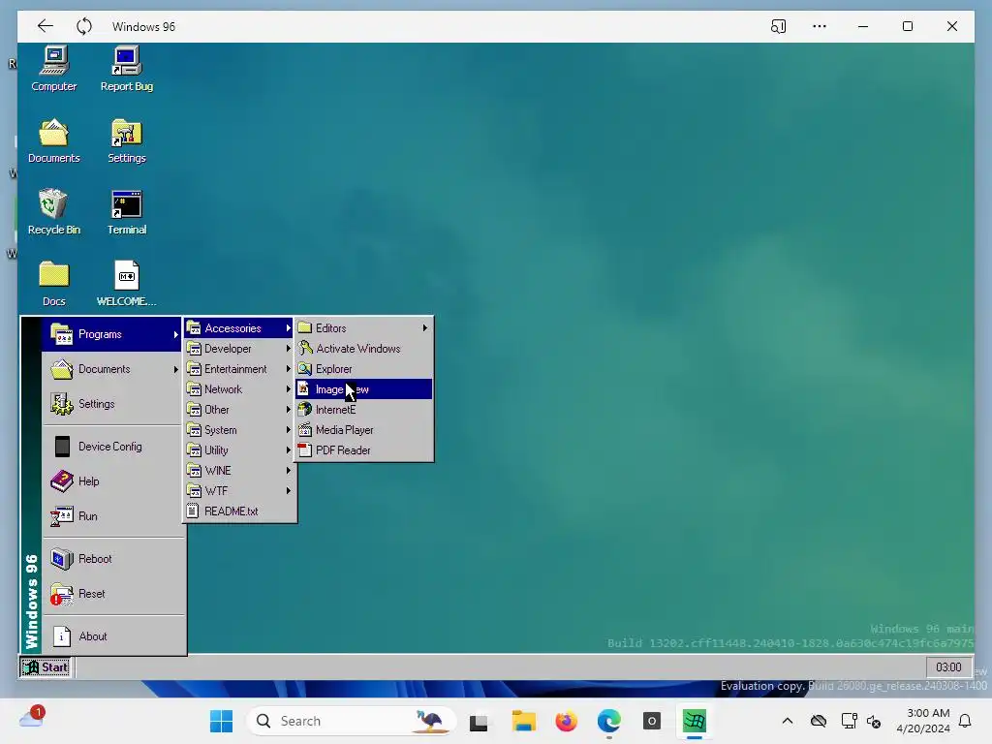
Task: Choose Run in the Start menu
Action: pos(112,515)
